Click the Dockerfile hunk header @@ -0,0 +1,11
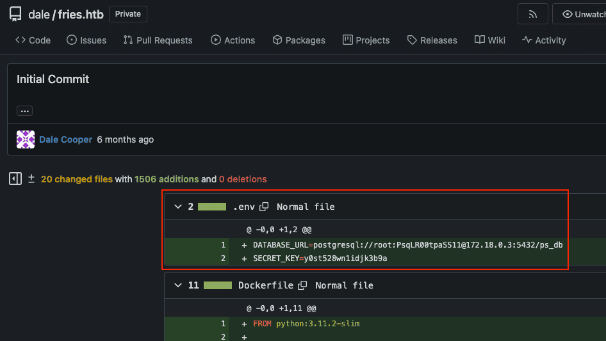Screen dimensions: 606x341 click(281, 308)
